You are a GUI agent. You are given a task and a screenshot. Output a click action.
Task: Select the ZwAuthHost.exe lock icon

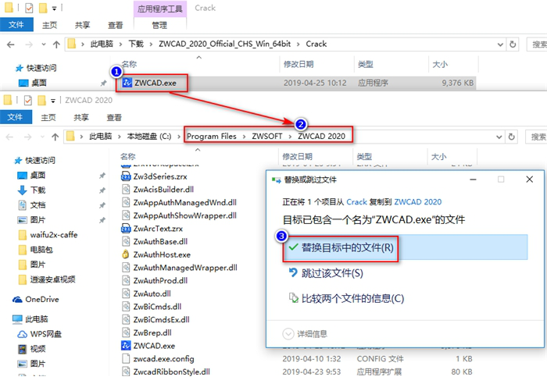coord(125,254)
